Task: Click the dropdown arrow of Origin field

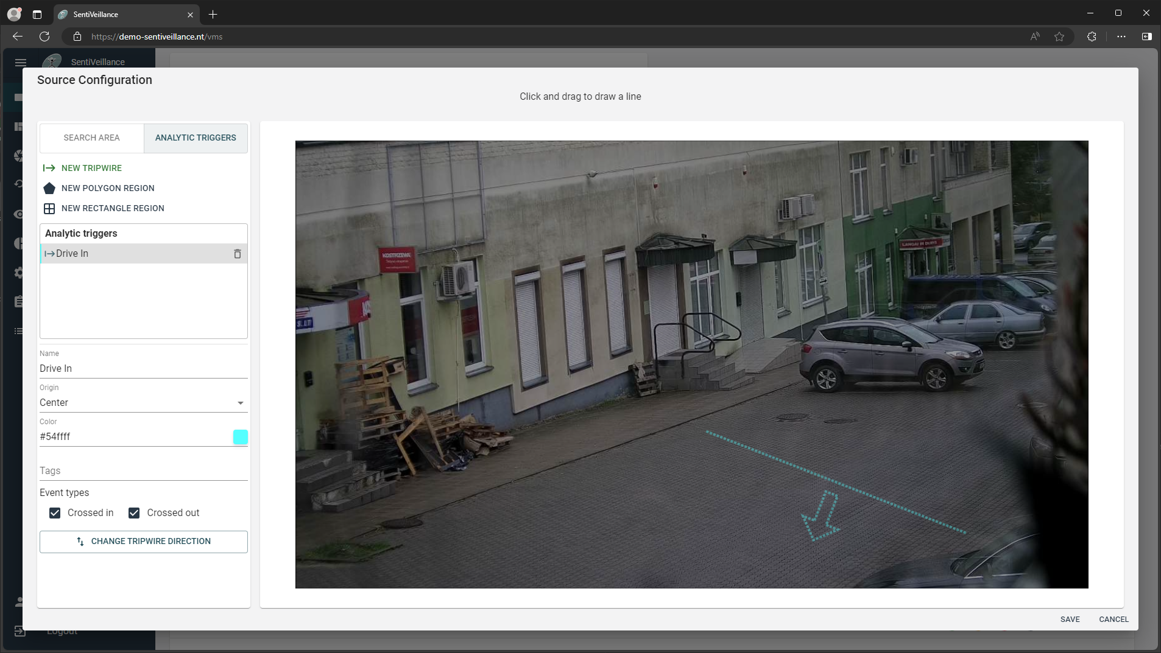Action: click(x=241, y=403)
